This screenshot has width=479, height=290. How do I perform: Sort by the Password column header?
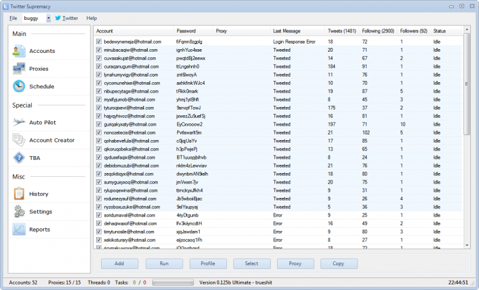coord(193,30)
